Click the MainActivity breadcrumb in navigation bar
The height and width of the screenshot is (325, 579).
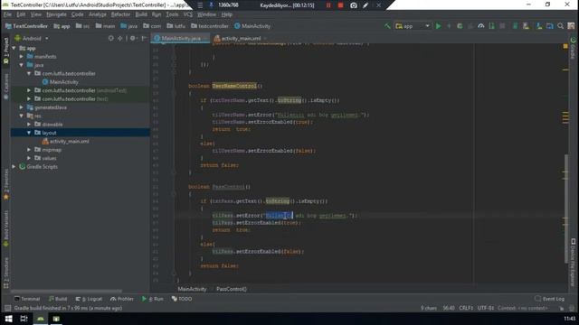coord(252,26)
